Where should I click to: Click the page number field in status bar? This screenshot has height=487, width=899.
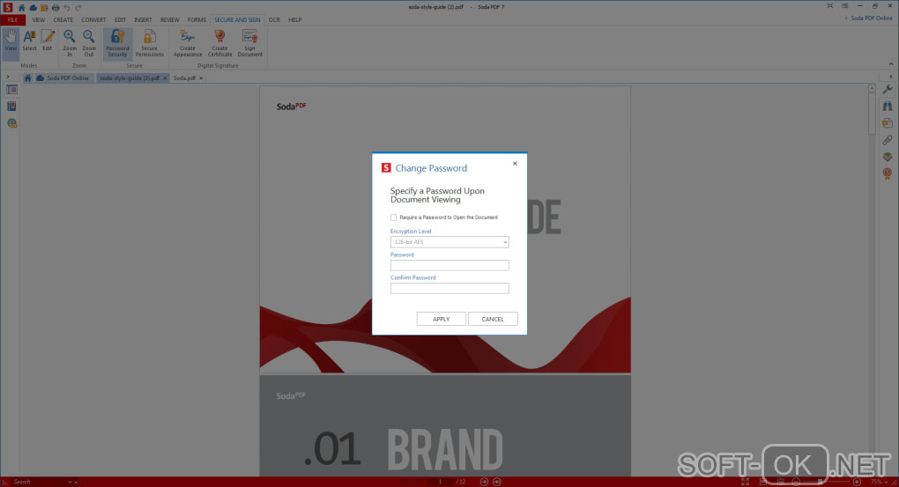tap(441, 482)
